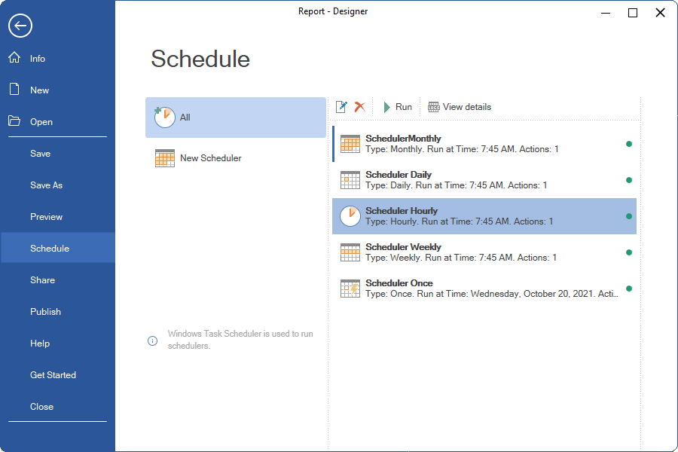Select the All schedulers category
The width and height of the screenshot is (678, 452).
pos(235,118)
